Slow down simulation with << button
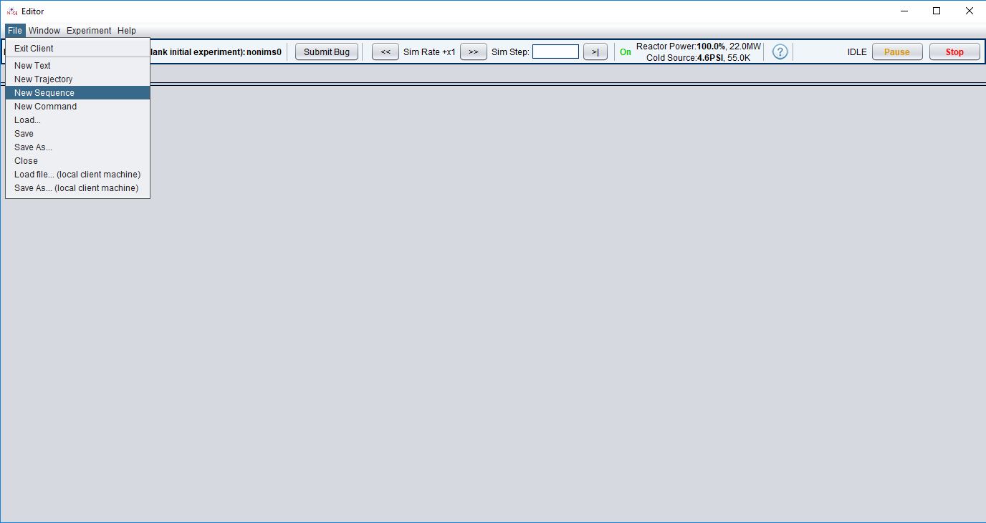 (386, 52)
